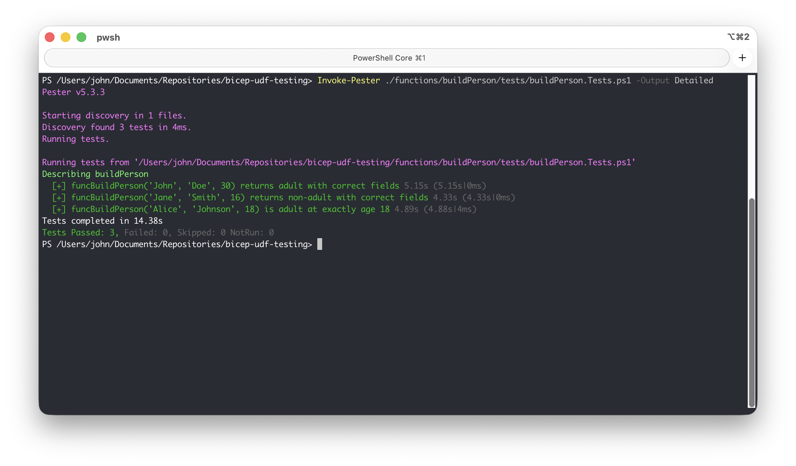
Task: Click the -Output parameter in the command
Action: [x=653, y=81]
